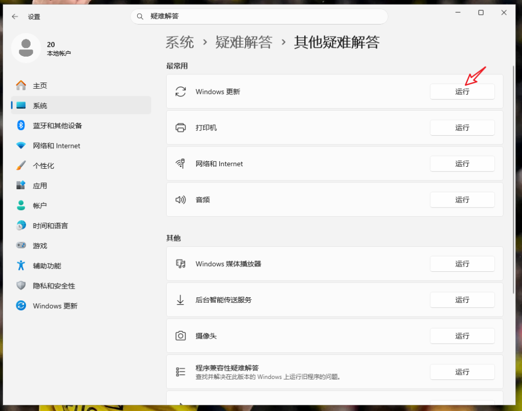Click the 其他 section heading

pyautogui.click(x=173, y=238)
